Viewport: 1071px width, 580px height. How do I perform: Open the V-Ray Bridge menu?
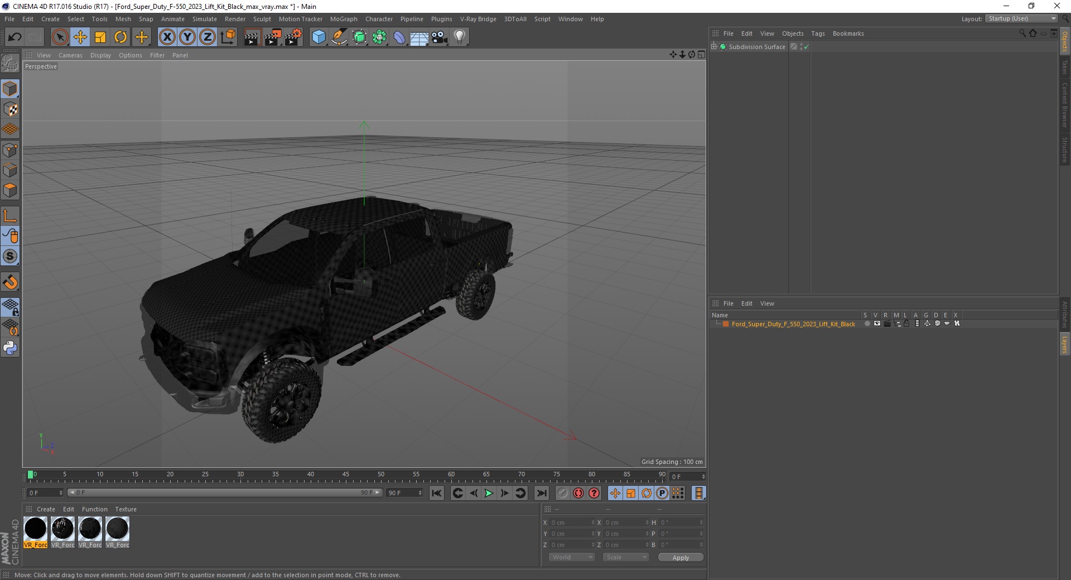click(478, 19)
